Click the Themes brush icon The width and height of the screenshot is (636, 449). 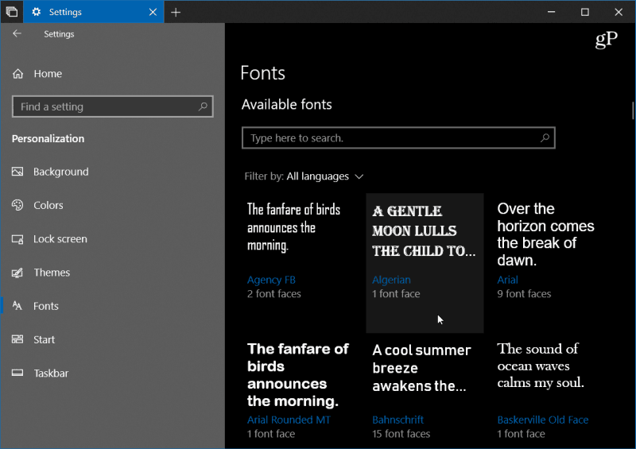[17, 273]
